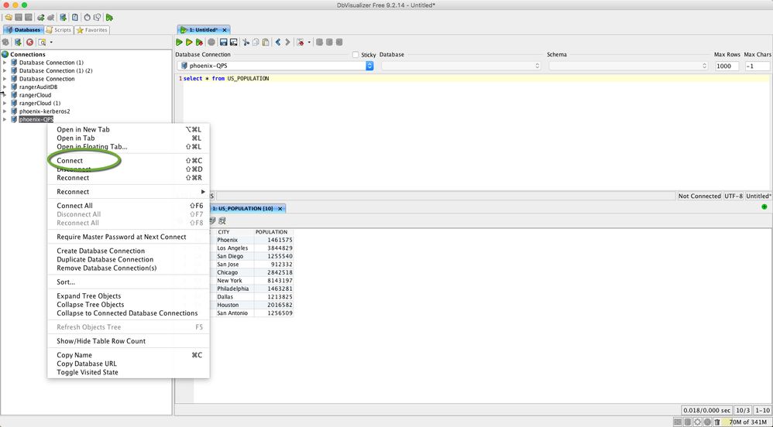
Task: Open the Favorites tab
Action: (x=92, y=30)
